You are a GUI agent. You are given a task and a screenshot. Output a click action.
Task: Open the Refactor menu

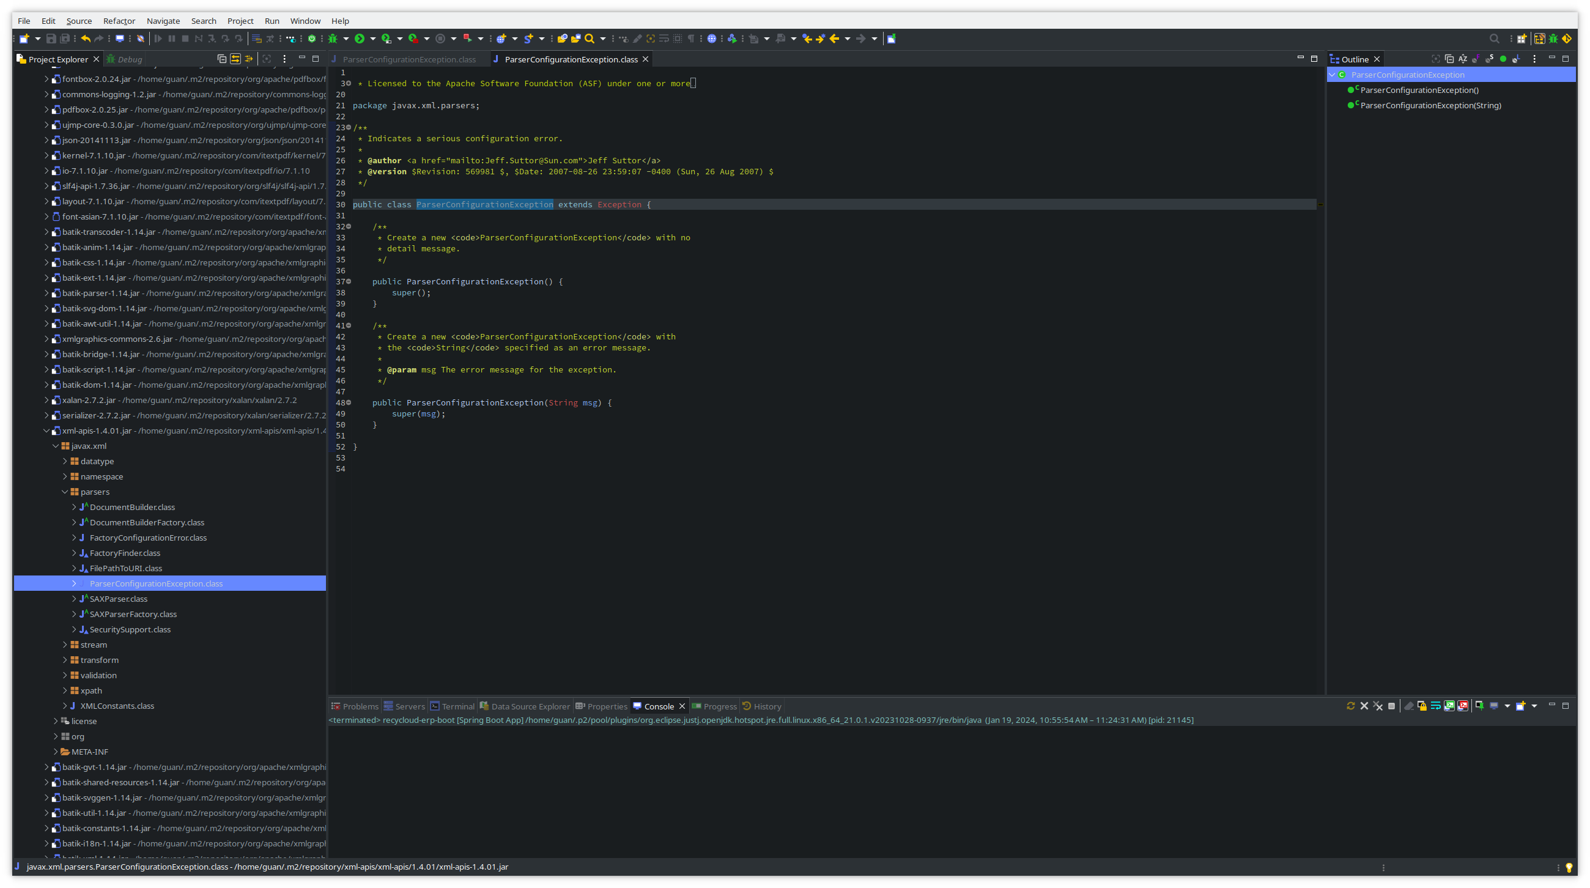point(119,21)
